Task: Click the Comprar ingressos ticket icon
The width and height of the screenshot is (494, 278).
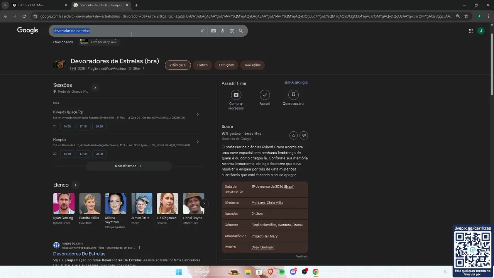Action: (x=236, y=95)
